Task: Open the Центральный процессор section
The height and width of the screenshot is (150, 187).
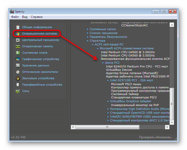Action: (41, 40)
